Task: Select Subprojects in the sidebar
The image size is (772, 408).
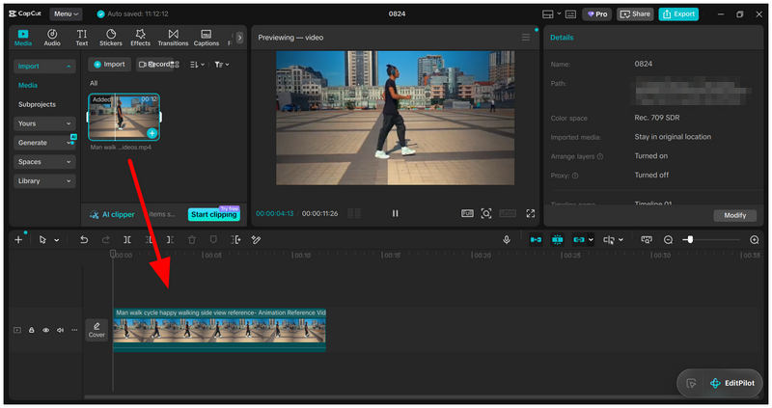Action: 37,104
